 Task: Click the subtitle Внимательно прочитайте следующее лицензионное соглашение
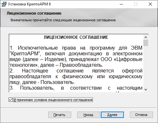[63, 20]
